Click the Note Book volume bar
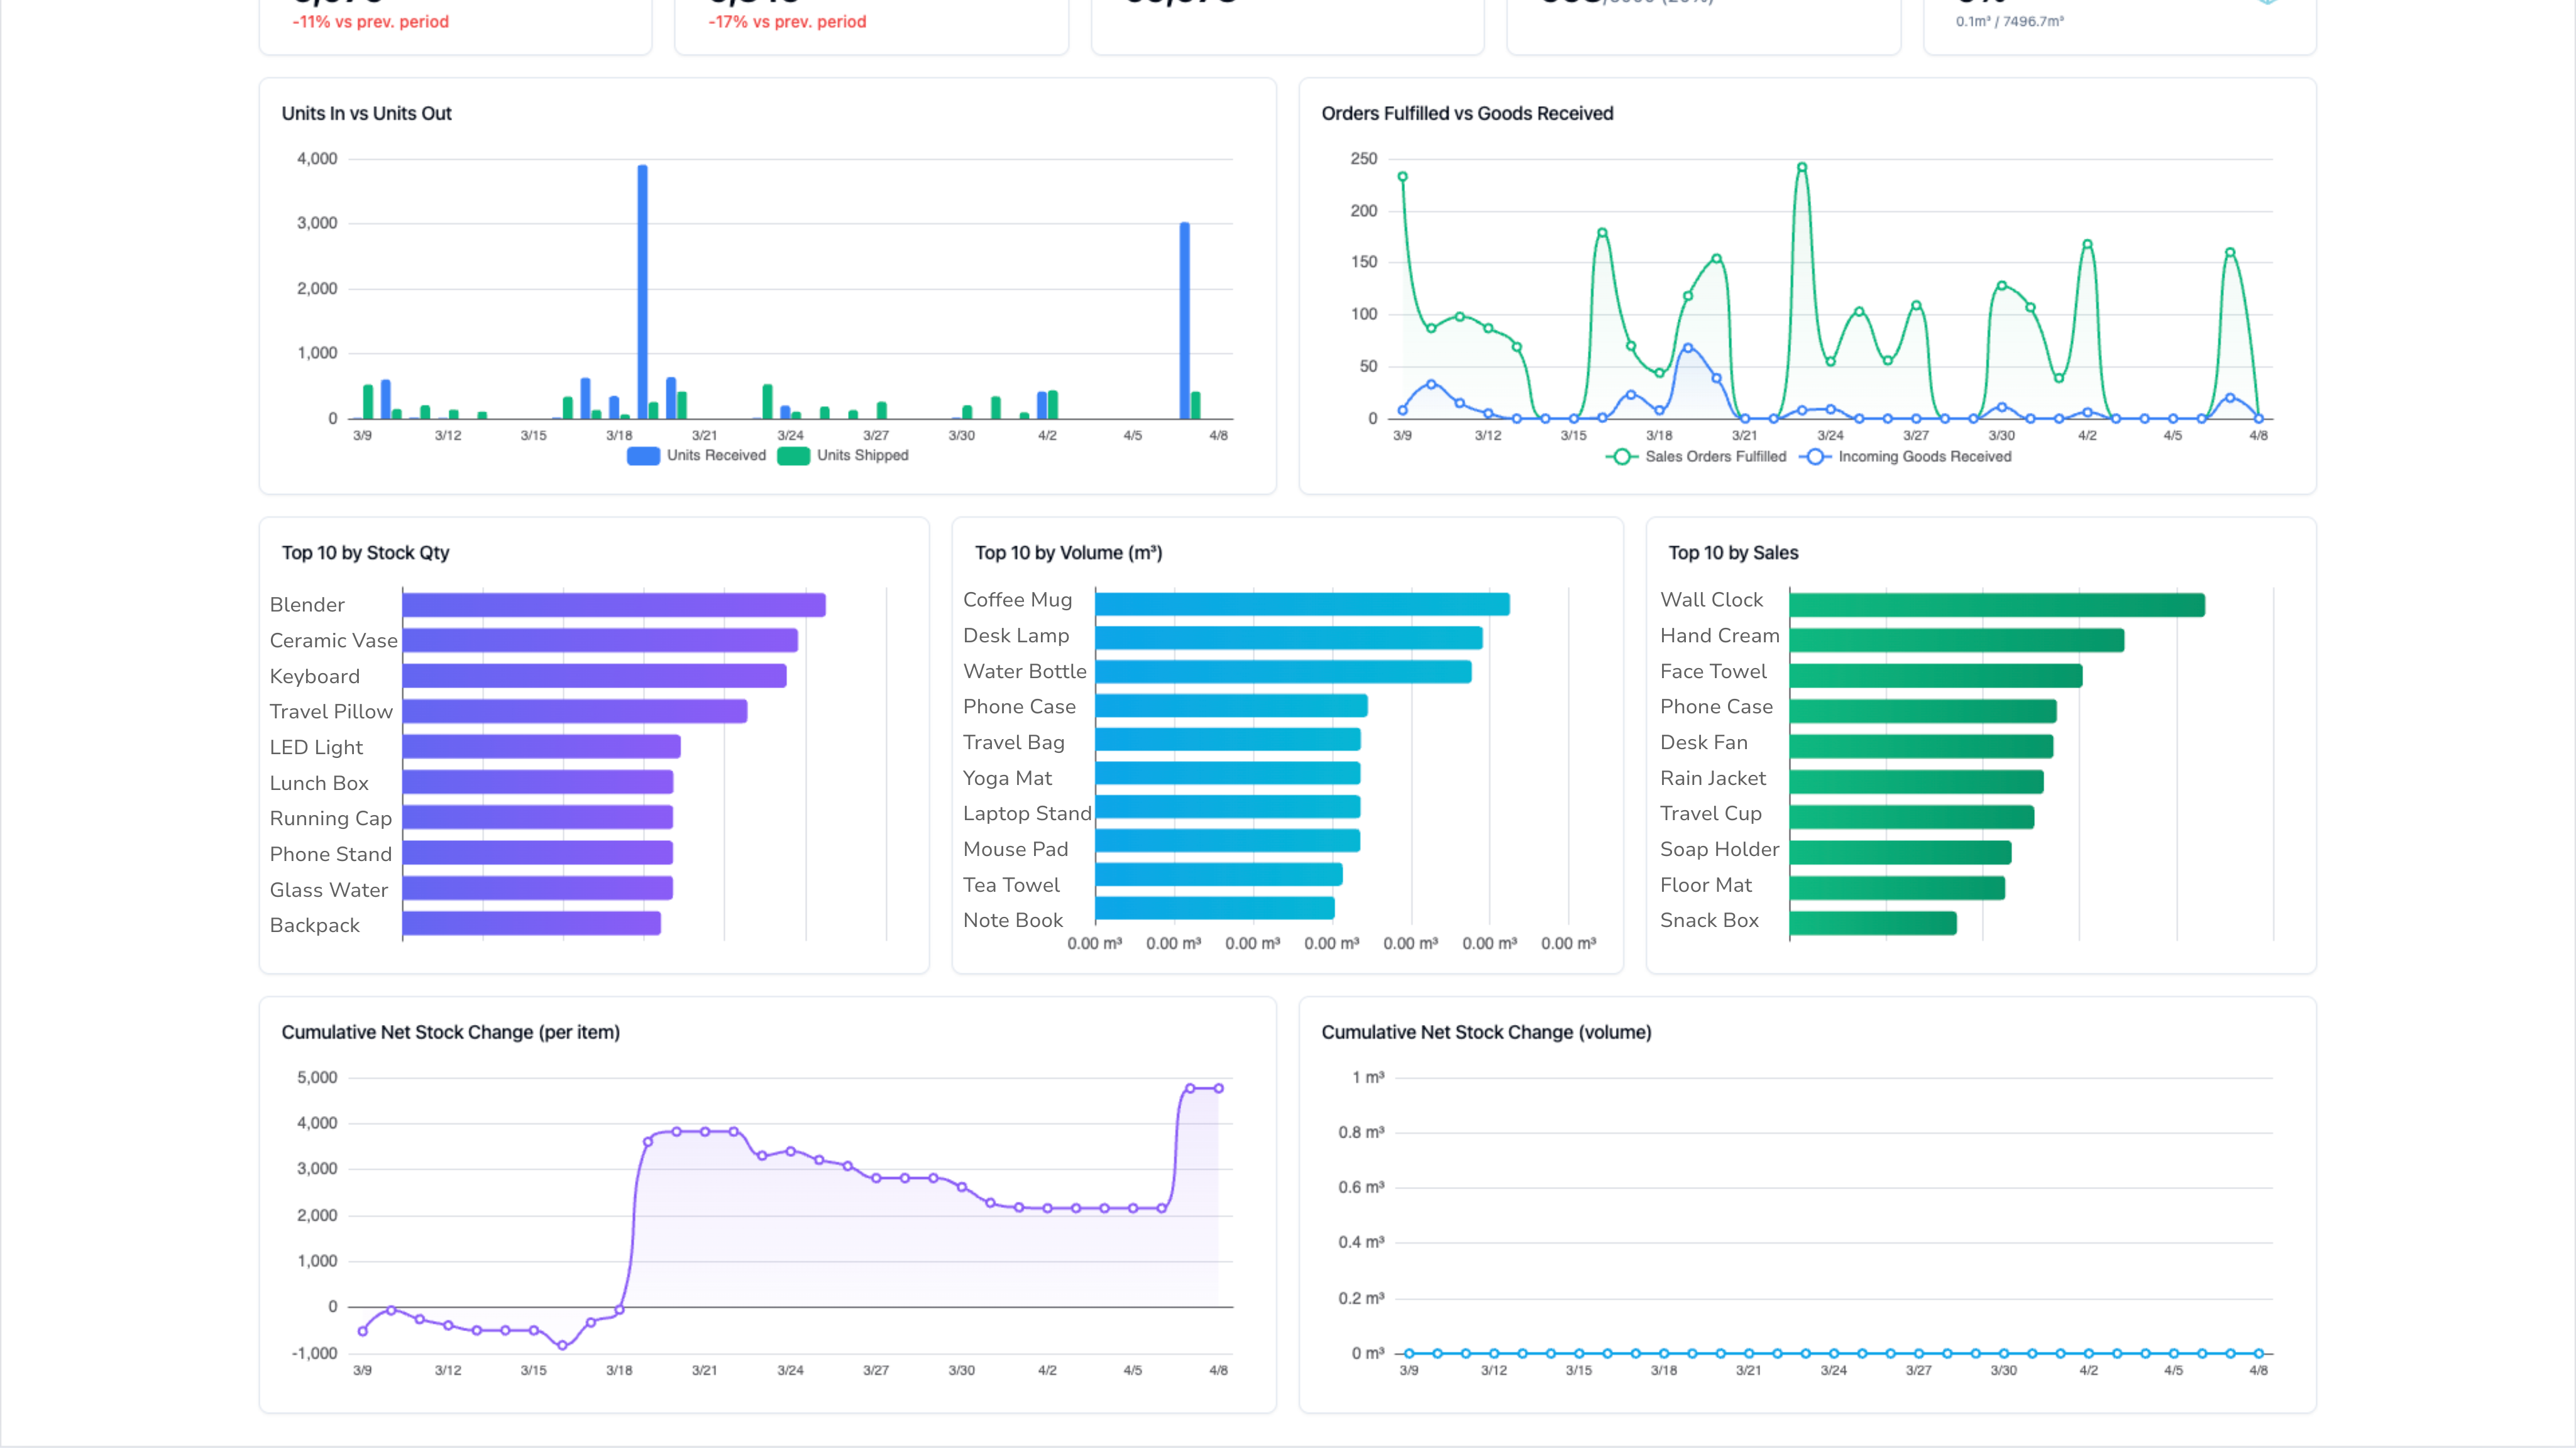This screenshot has height=1448, width=2576. 1215,908
